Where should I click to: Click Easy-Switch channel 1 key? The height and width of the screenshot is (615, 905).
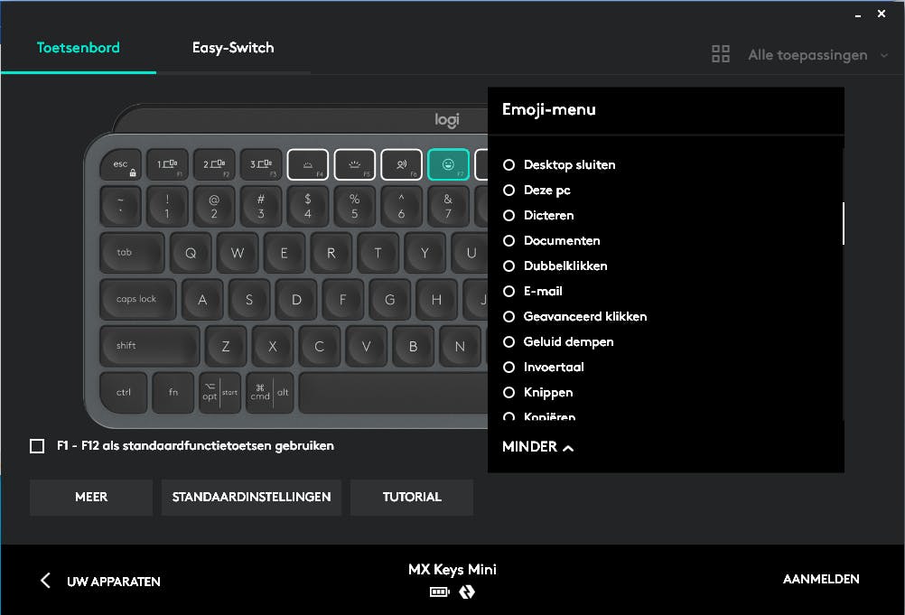167,164
